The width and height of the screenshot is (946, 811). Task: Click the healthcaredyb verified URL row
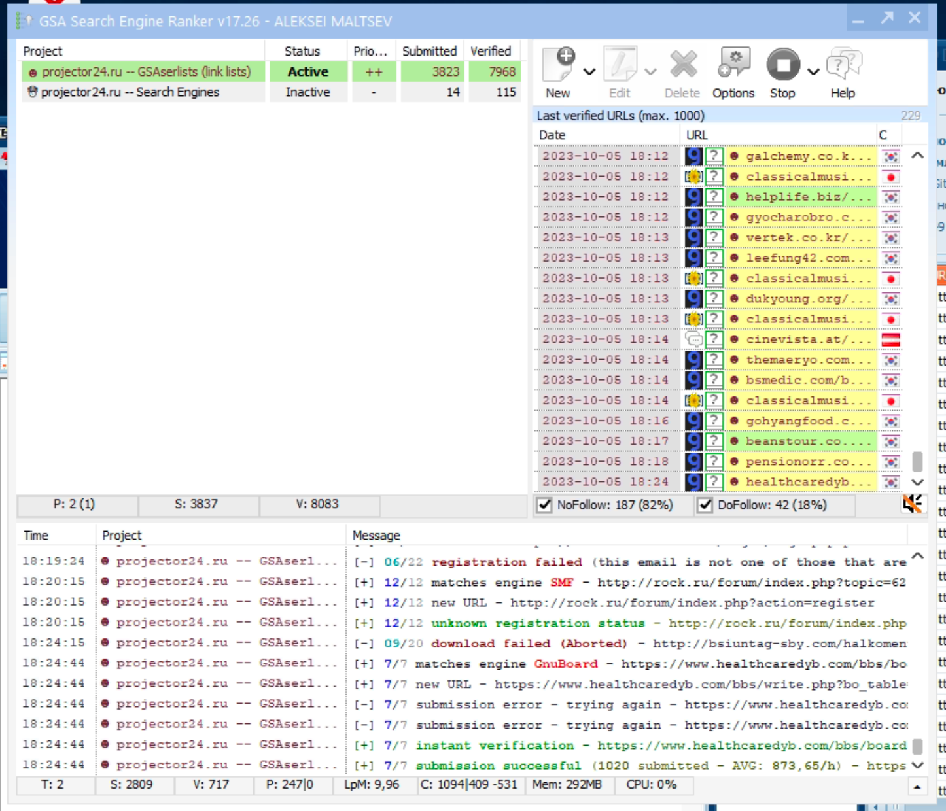pos(718,481)
